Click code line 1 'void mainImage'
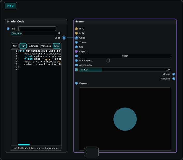 (39, 51)
